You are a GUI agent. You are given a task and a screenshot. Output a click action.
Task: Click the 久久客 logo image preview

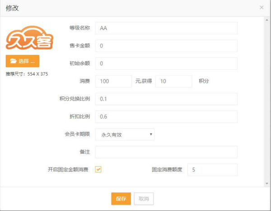coord(29,38)
